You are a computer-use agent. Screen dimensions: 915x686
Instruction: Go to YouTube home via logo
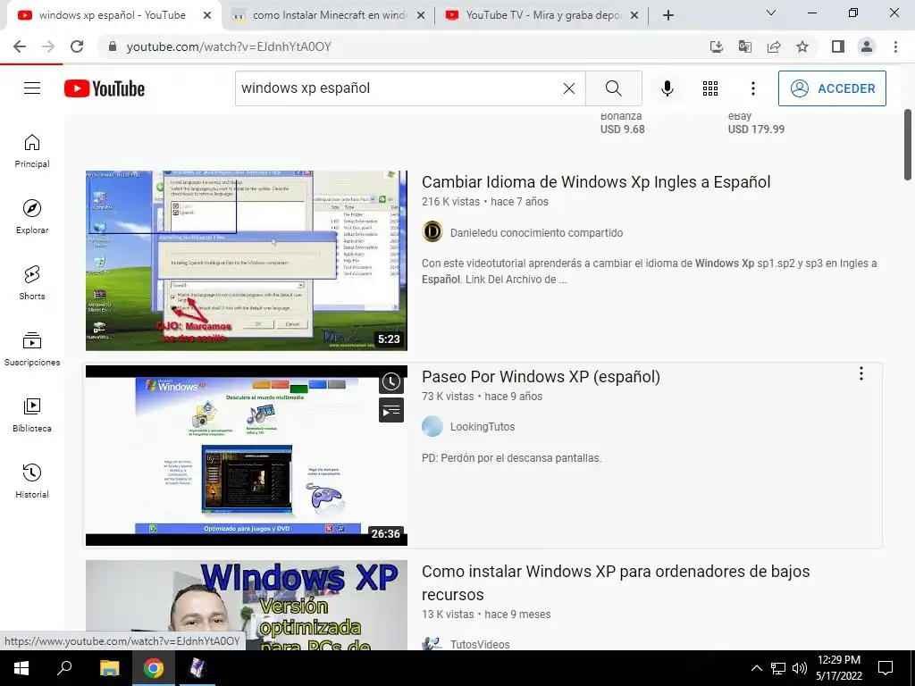105,88
